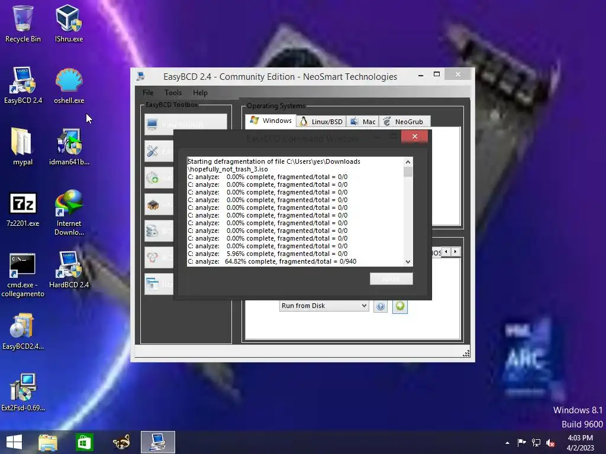Open File Explorer from the taskbar
This screenshot has width=606, height=454.
pyautogui.click(x=47, y=442)
